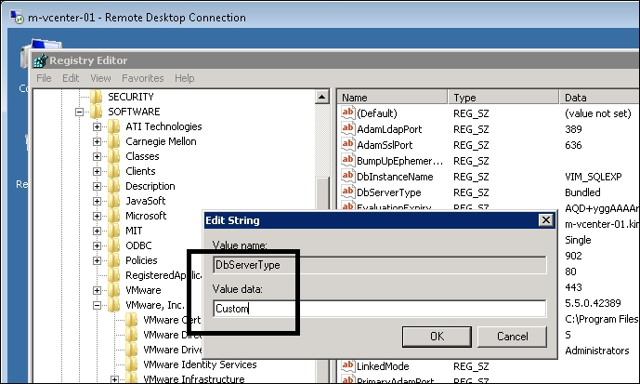Select the SOFTWARE folder icon
This screenshot has width=640, height=384.
[x=97, y=112]
